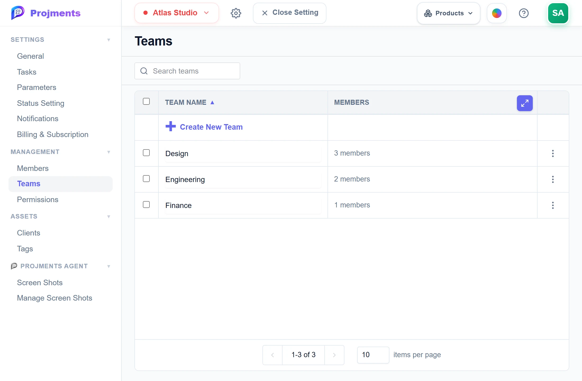The height and width of the screenshot is (381, 582).
Task: Click the Search teams input field
Action: click(187, 71)
